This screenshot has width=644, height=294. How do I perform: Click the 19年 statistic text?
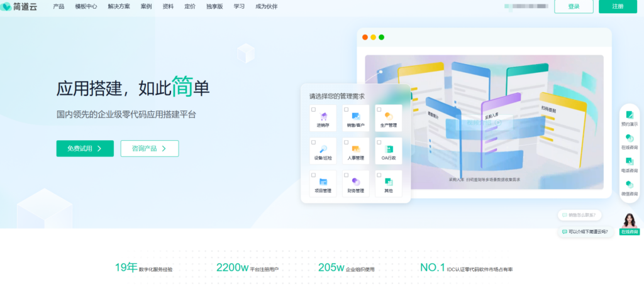click(126, 268)
